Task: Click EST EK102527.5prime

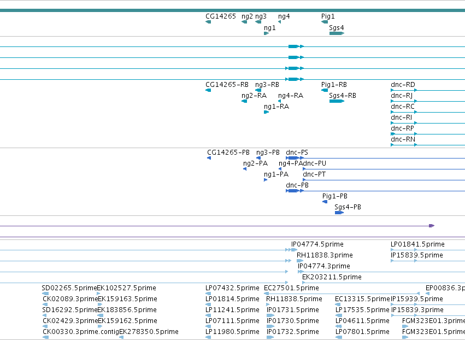Action: pyautogui.click(x=99, y=294)
